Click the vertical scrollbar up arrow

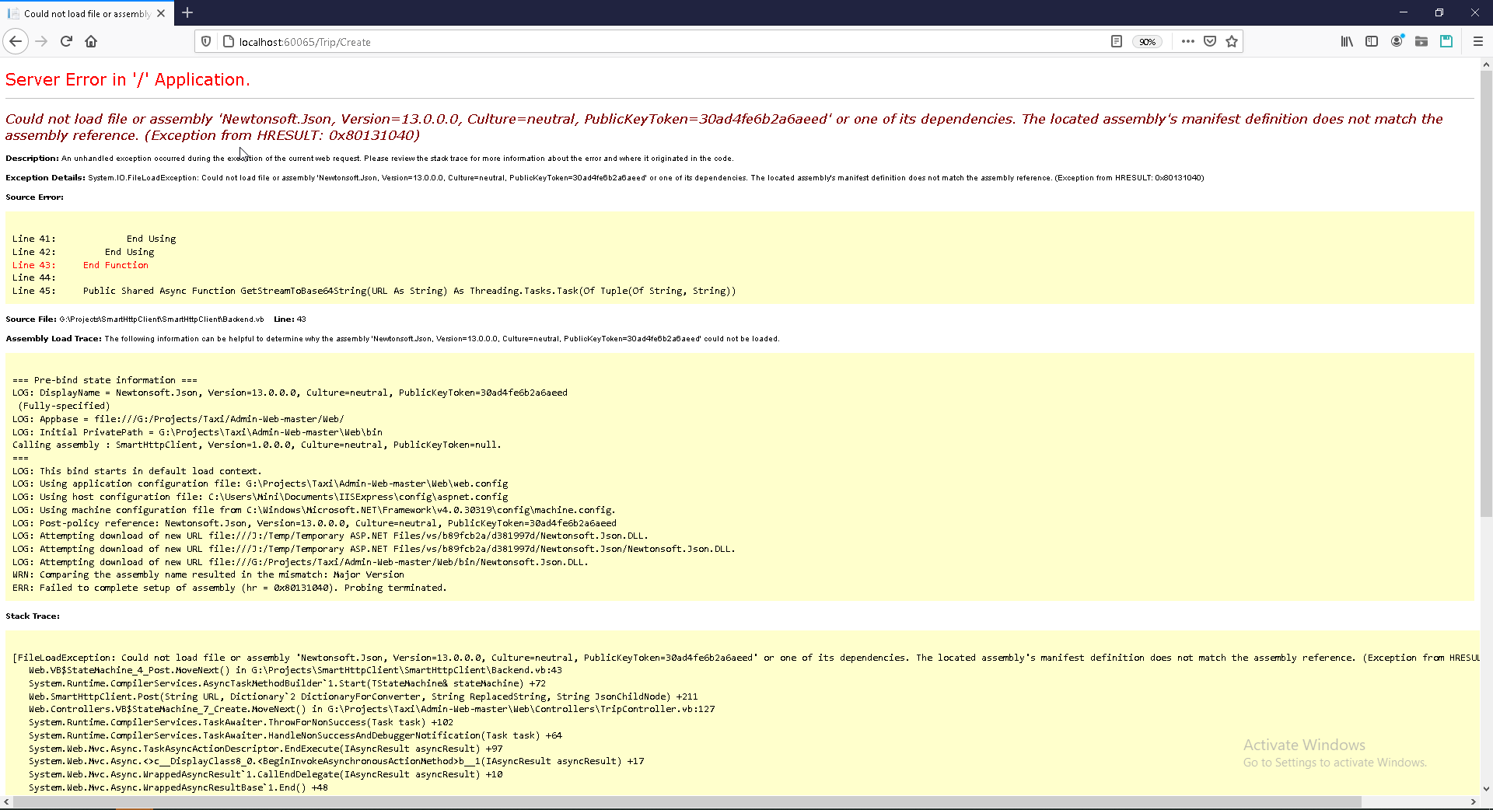point(1486,65)
